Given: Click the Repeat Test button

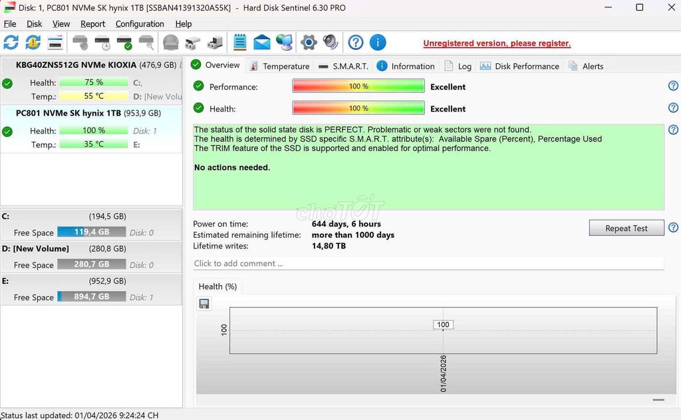Looking at the screenshot, I should [626, 228].
